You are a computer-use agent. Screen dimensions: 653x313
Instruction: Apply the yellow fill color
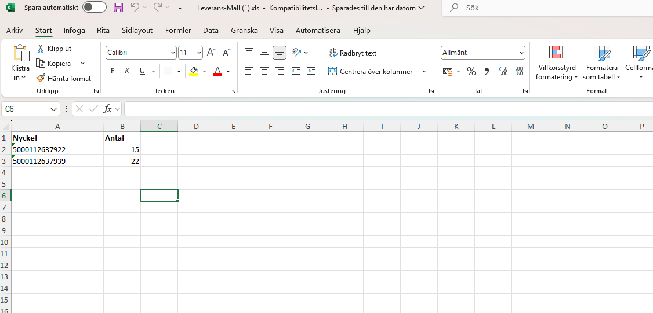point(194,71)
